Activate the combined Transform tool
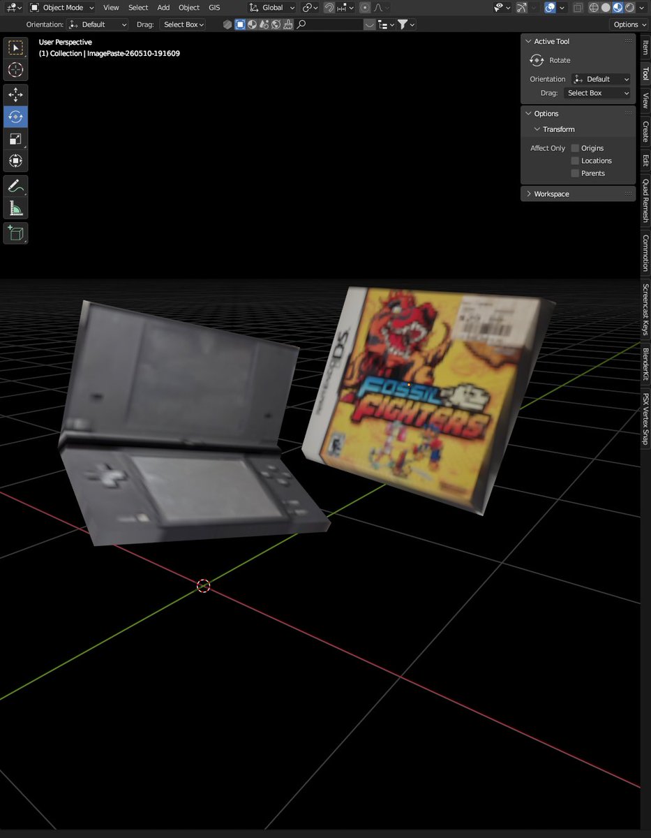 point(15,161)
